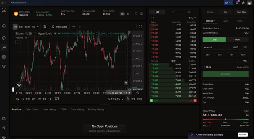Open the Cross margin mode selector

coord(210,12)
